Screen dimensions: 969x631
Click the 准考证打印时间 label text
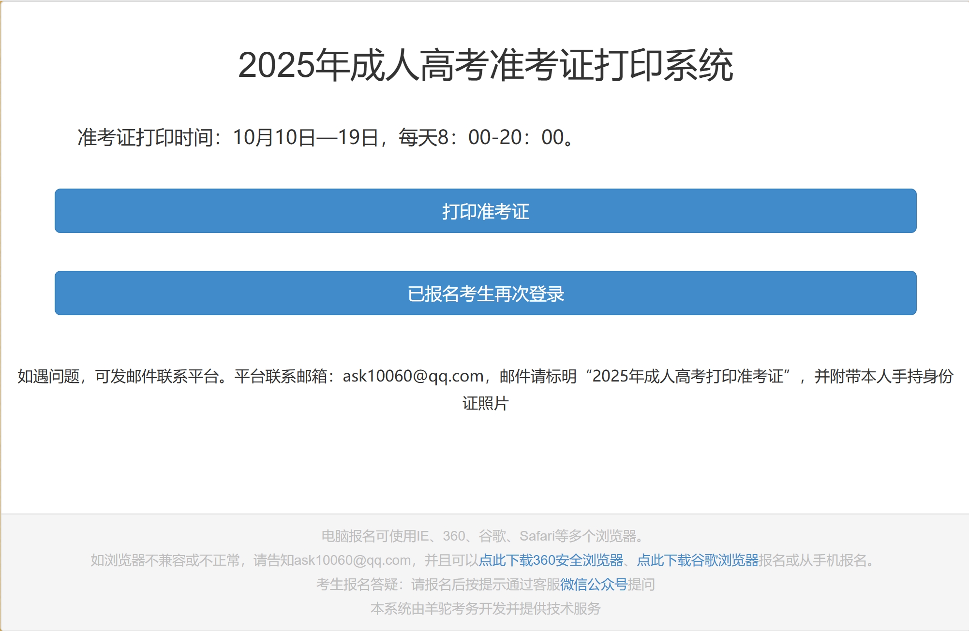click(145, 138)
